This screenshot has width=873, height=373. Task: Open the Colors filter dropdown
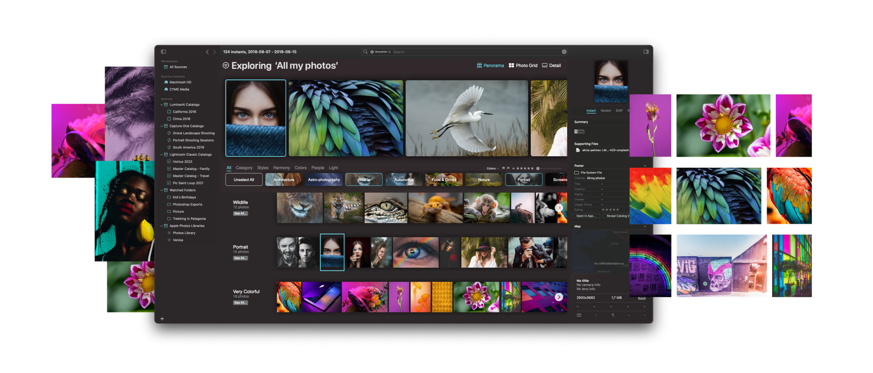tap(492, 169)
